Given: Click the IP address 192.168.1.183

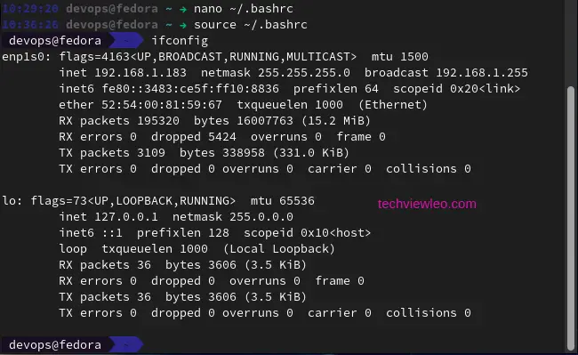Looking at the screenshot, I should pos(140,73).
